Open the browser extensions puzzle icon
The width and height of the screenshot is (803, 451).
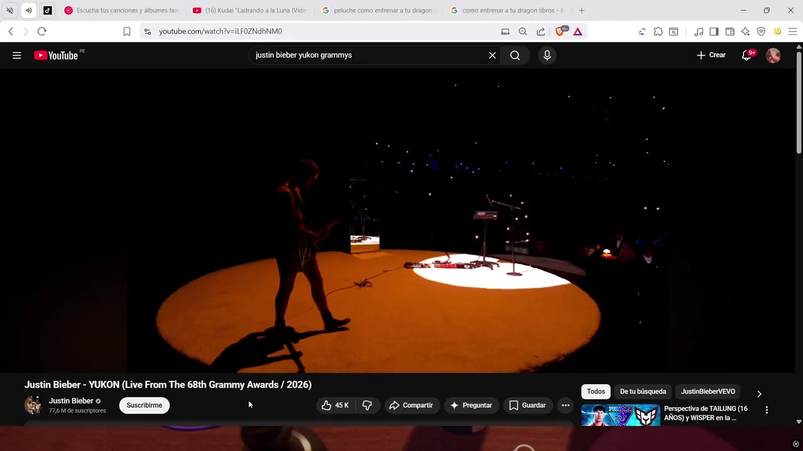pos(658,31)
